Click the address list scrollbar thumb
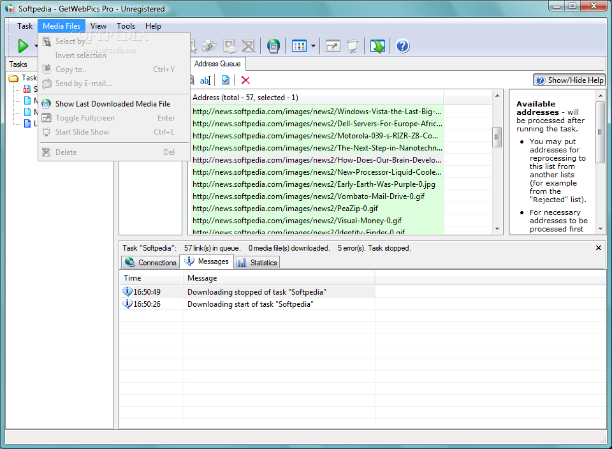Screen dimensions: 612x449 (497, 136)
